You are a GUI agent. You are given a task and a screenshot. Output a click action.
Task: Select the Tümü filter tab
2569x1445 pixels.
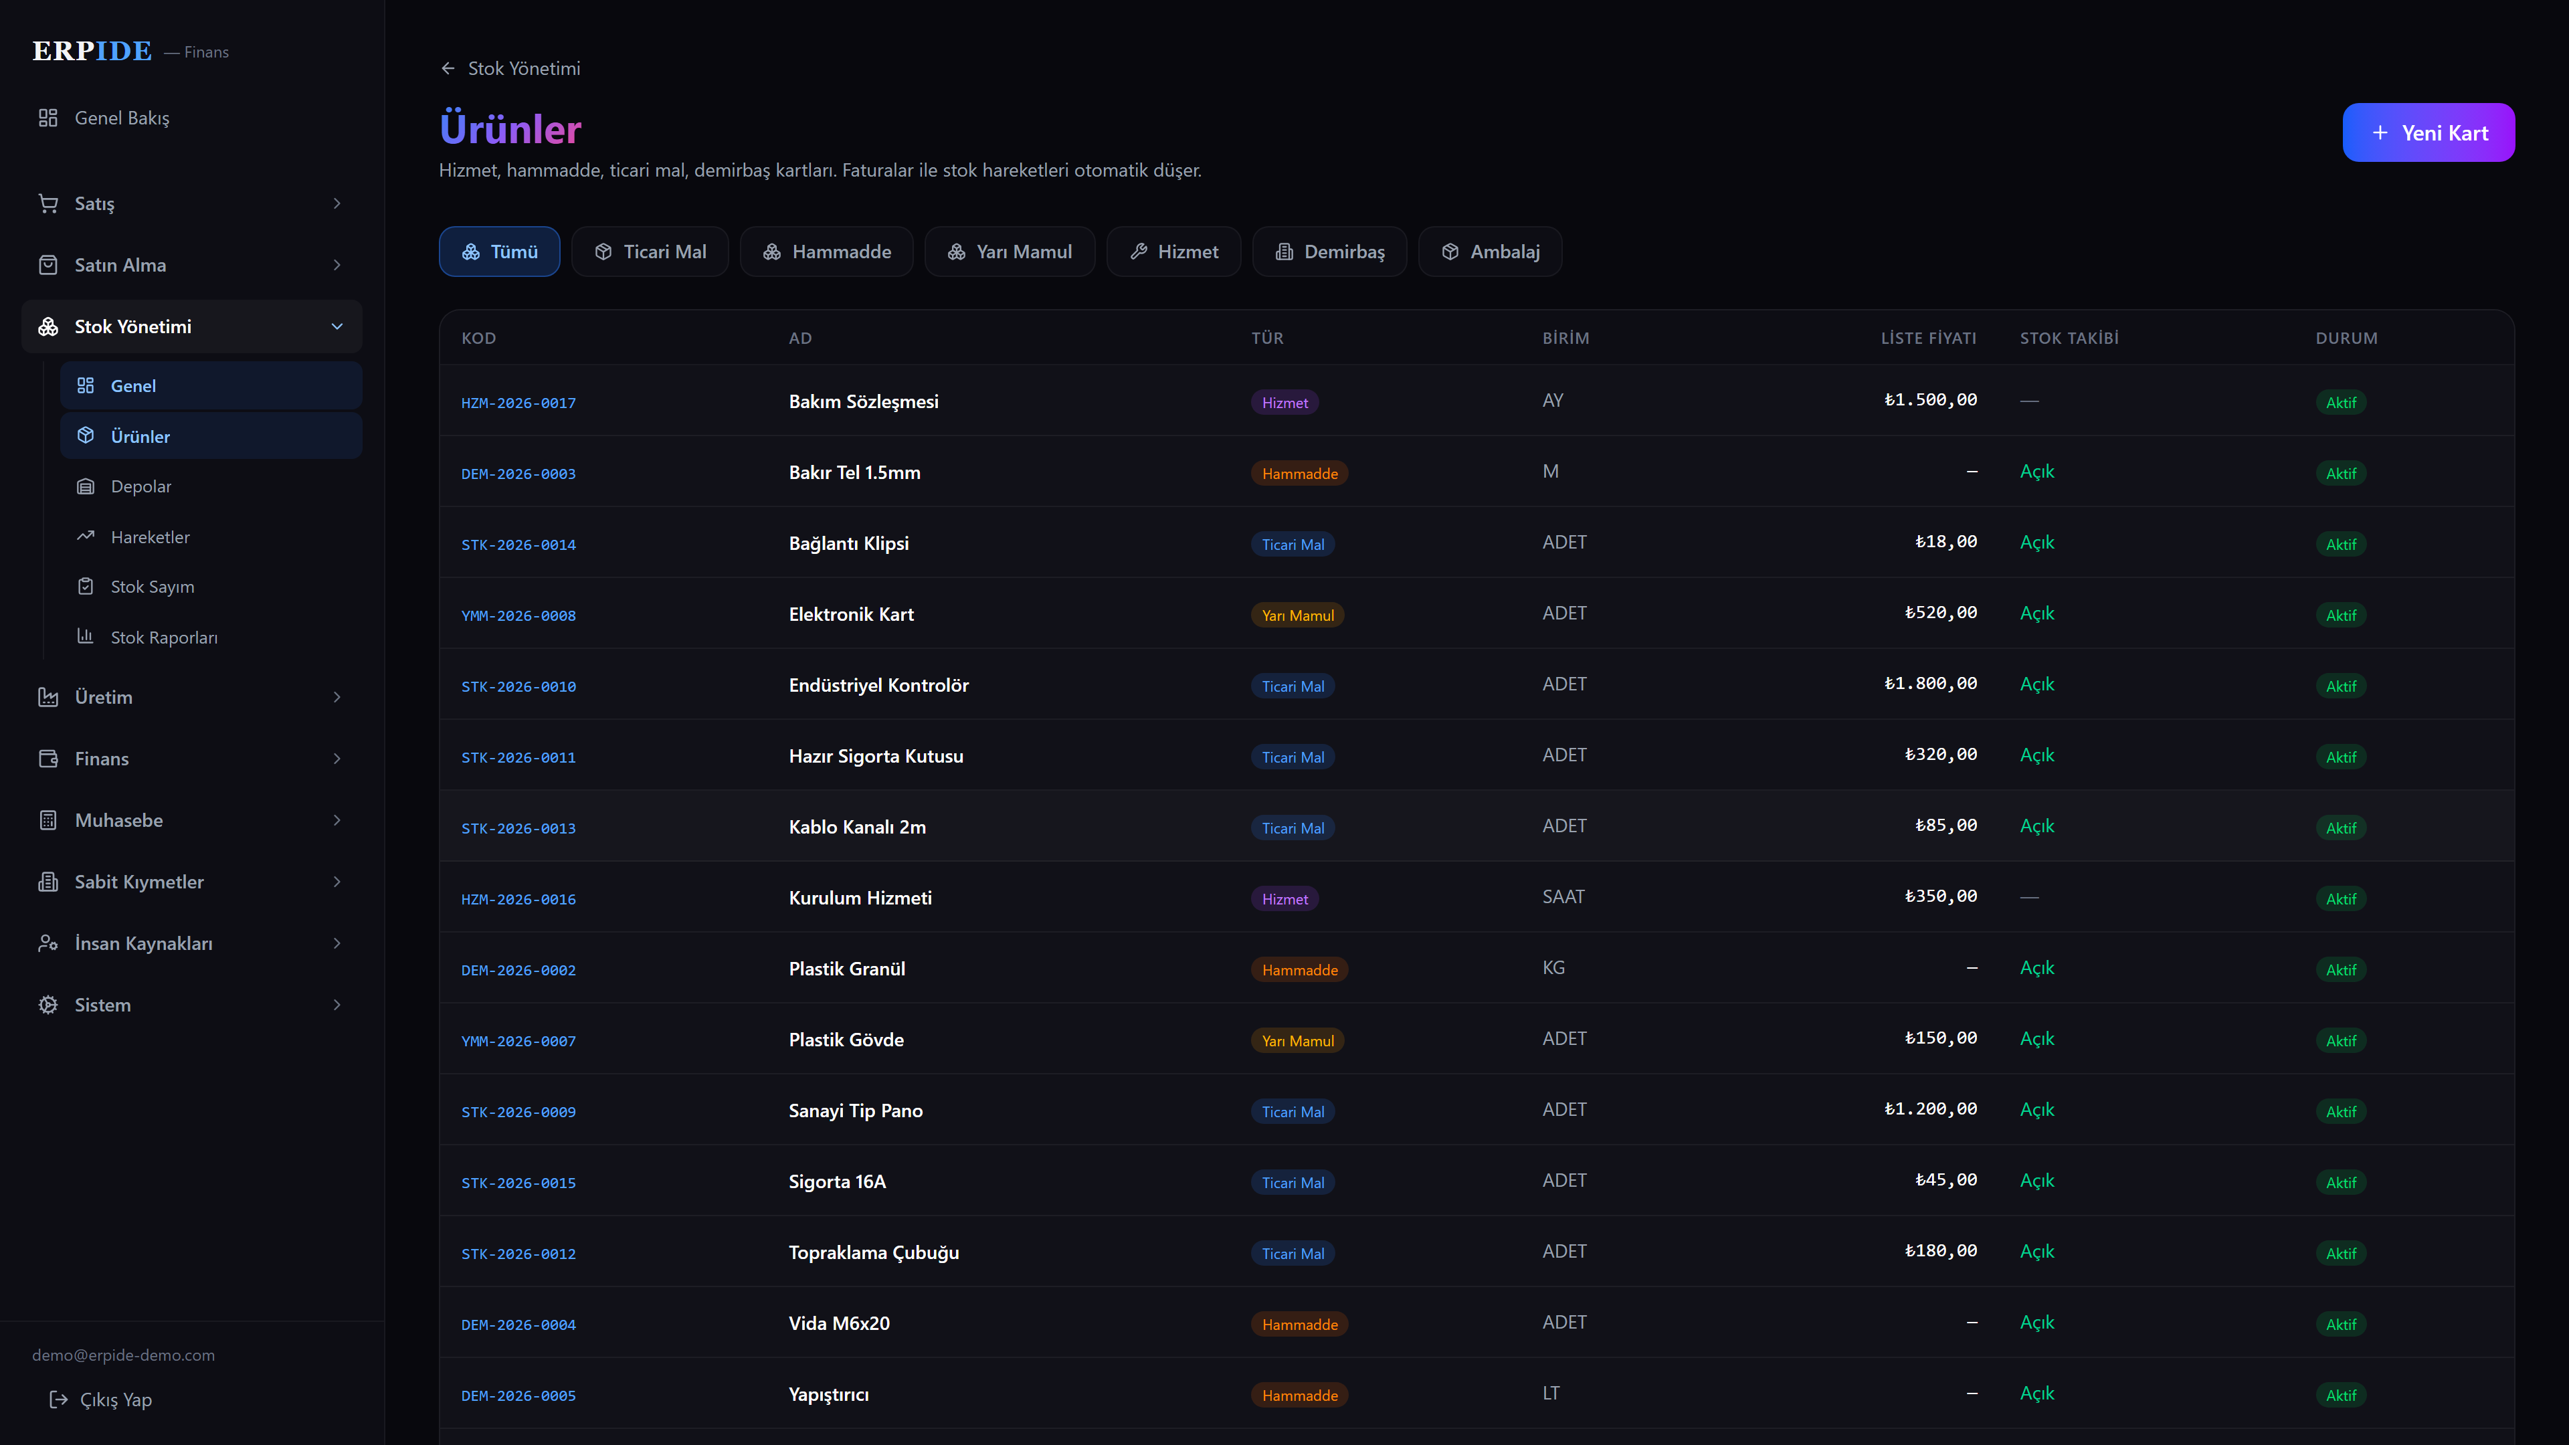pyautogui.click(x=500, y=252)
